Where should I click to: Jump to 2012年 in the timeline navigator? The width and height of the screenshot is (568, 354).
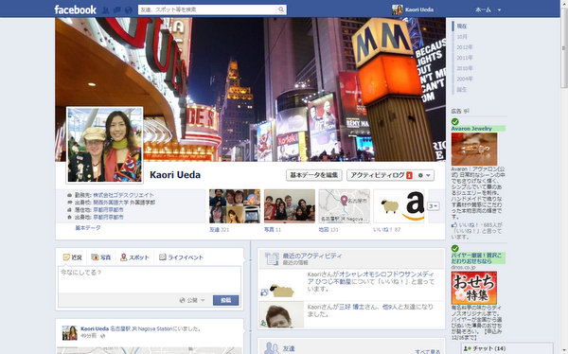point(465,47)
